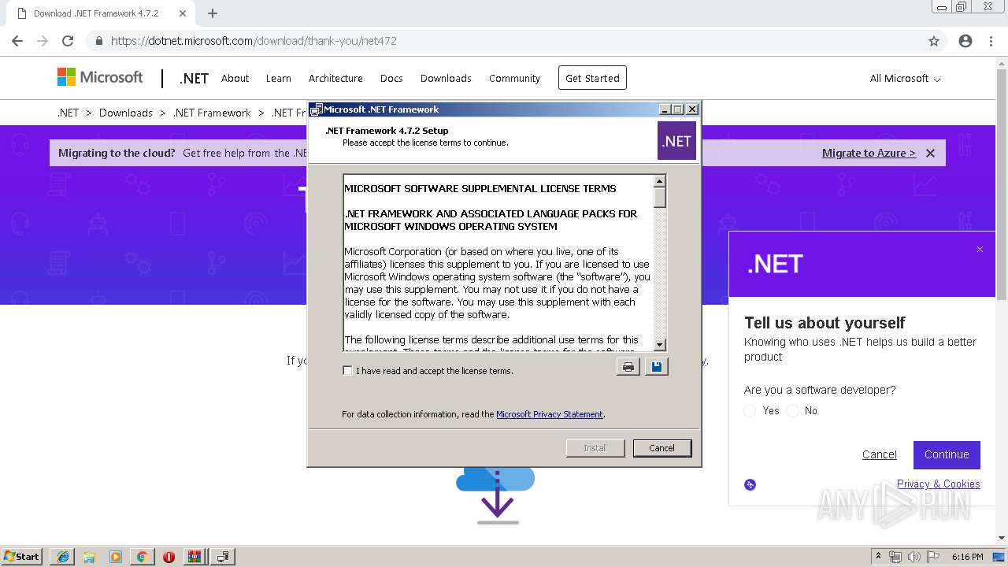Expand the All Microsoft dropdown
1008x567 pixels.
(905, 78)
